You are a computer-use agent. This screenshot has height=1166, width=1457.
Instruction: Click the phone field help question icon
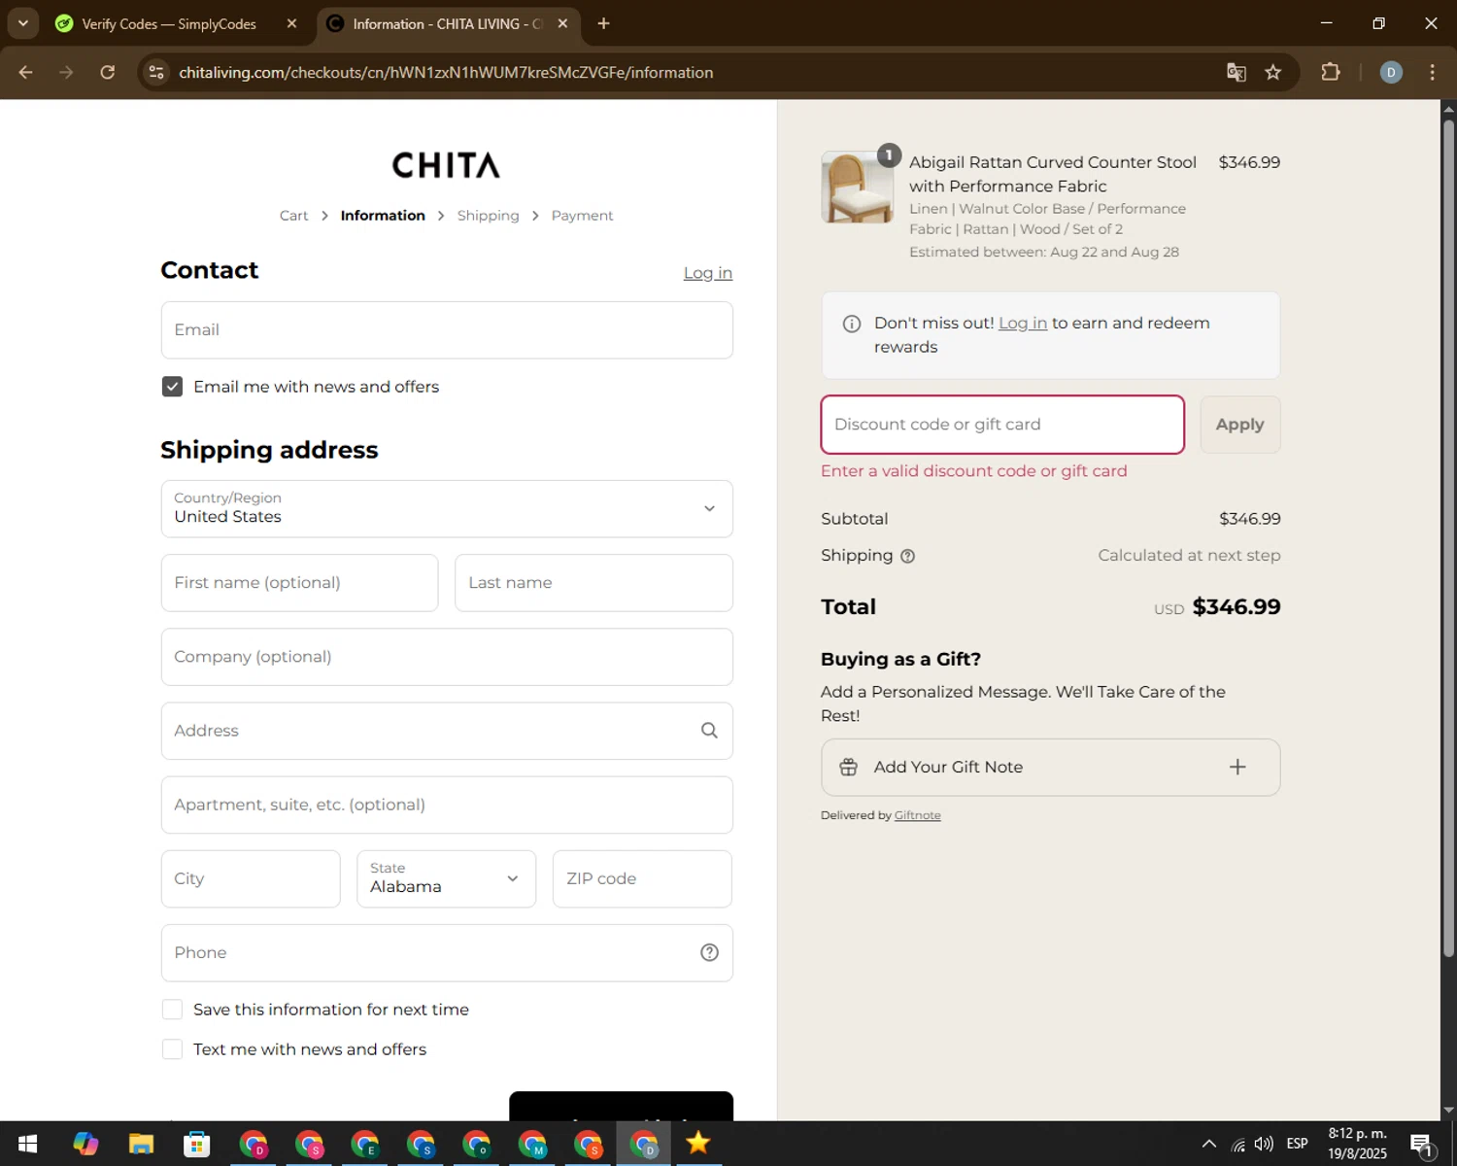click(x=709, y=952)
